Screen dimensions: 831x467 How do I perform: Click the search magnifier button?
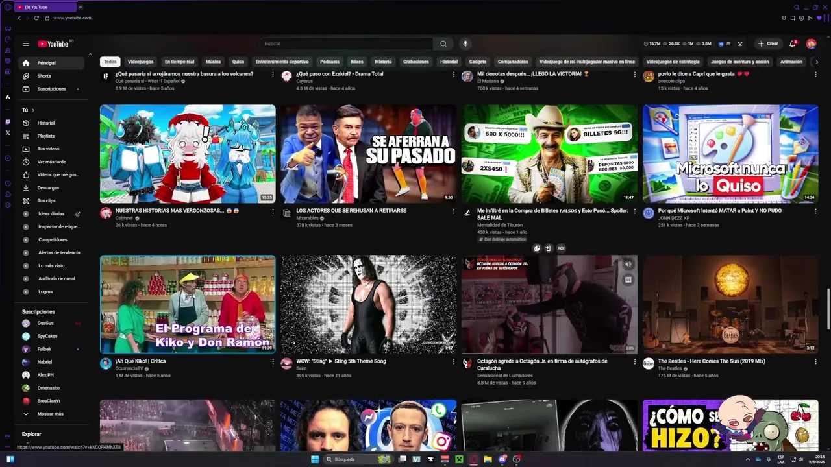[443, 43]
